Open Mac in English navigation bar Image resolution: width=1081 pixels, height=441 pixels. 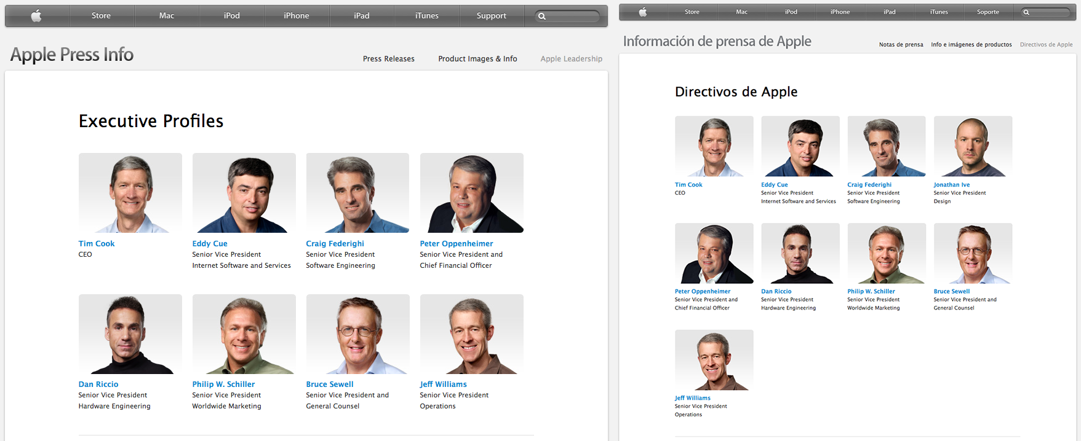point(167,16)
